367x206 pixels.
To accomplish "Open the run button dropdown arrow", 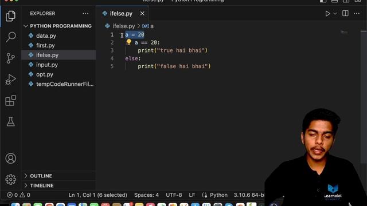I will tap(335, 14).
